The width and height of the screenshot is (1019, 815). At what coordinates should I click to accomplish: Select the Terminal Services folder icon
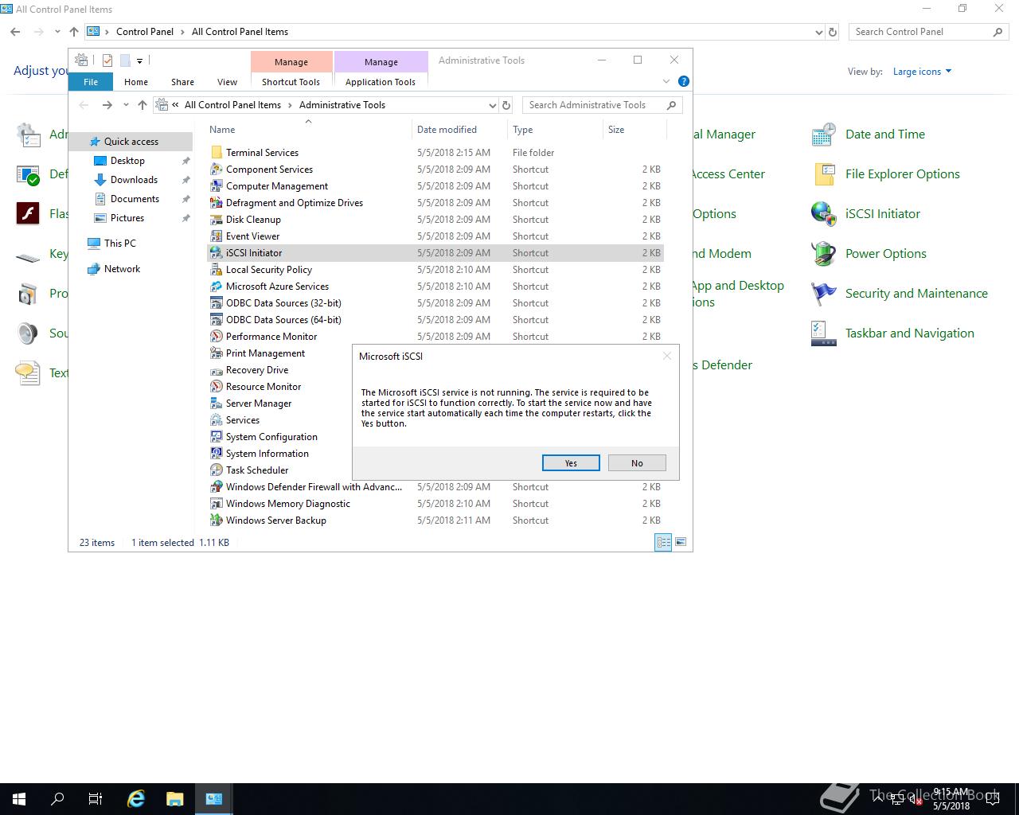tap(216, 153)
